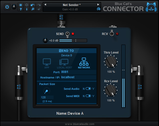This screenshot has height=126, width=159.
Task: Click the vertical receive level meter
Action: [x=123, y=76]
